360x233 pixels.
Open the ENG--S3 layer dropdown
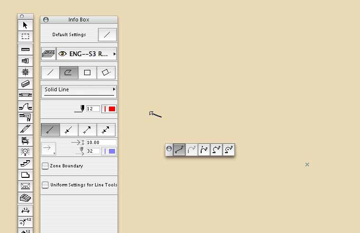coord(87,54)
